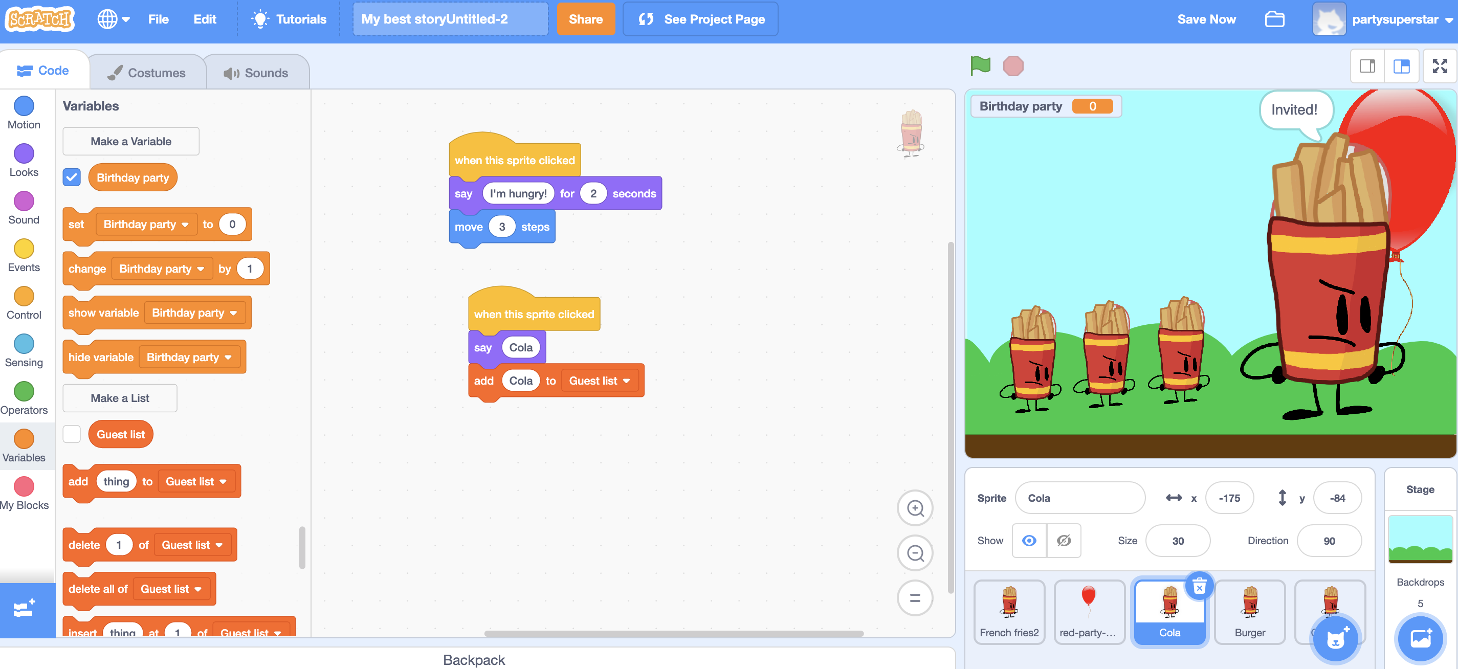Hide sprite using crossed-eye icon
The width and height of the screenshot is (1458, 669).
click(x=1064, y=541)
